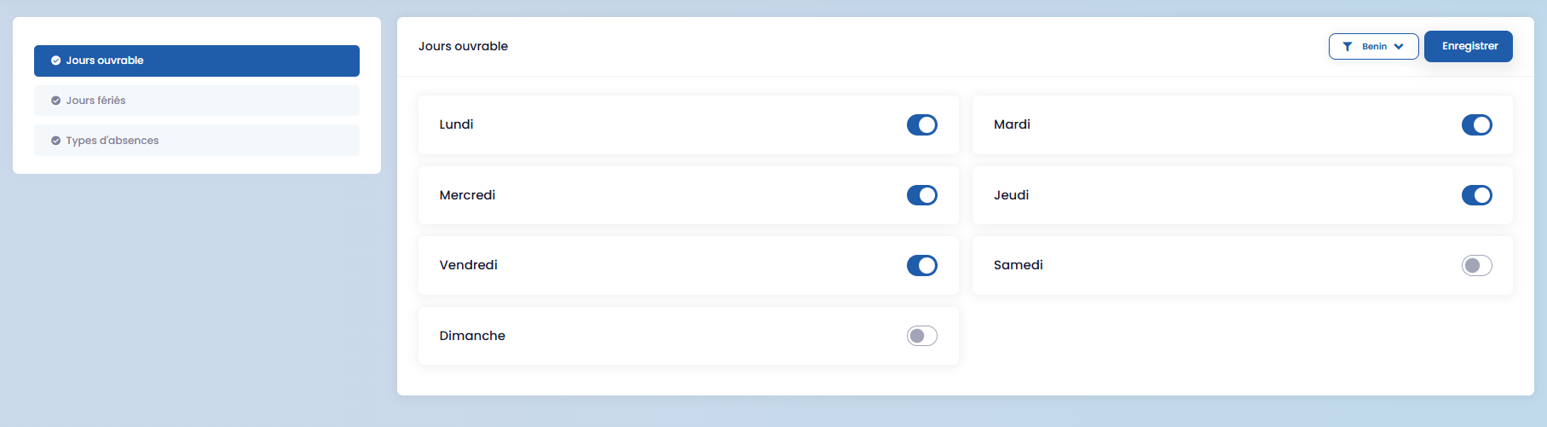Click the filter funnel icon next to Benin
Screen dimensions: 1547x427
[x=1348, y=47]
